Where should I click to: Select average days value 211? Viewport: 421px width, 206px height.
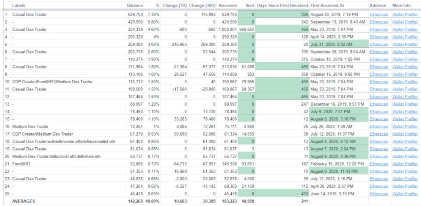click(304, 201)
